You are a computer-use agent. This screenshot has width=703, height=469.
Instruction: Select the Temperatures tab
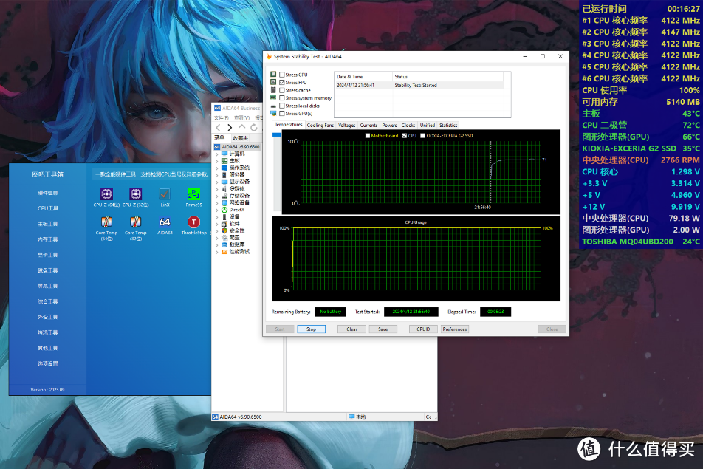coord(288,125)
